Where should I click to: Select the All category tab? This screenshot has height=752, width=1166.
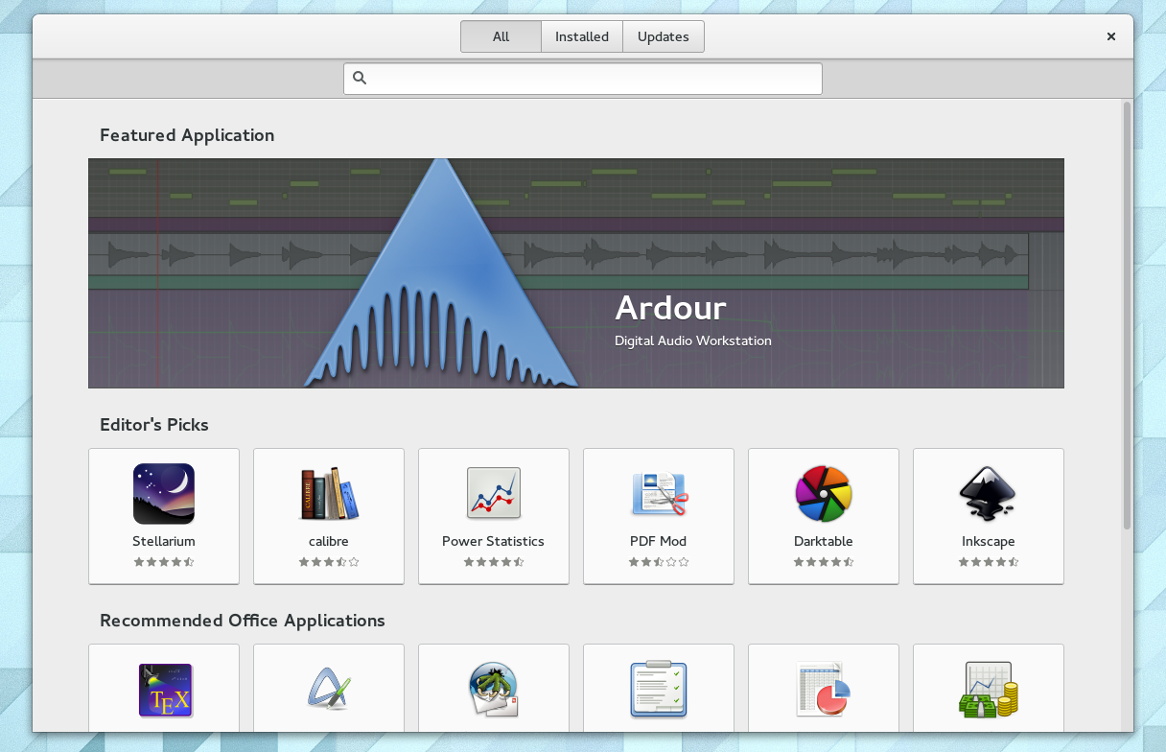[x=500, y=35]
